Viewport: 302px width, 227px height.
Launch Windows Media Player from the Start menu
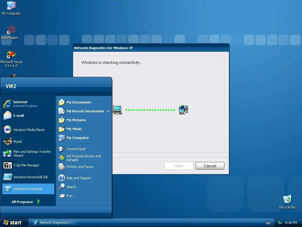pyautogui.click(x=28, y=130)
